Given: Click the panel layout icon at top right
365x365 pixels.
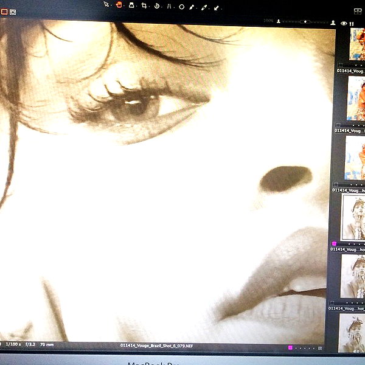Looking at the screenshot, I should coord(357,11).
